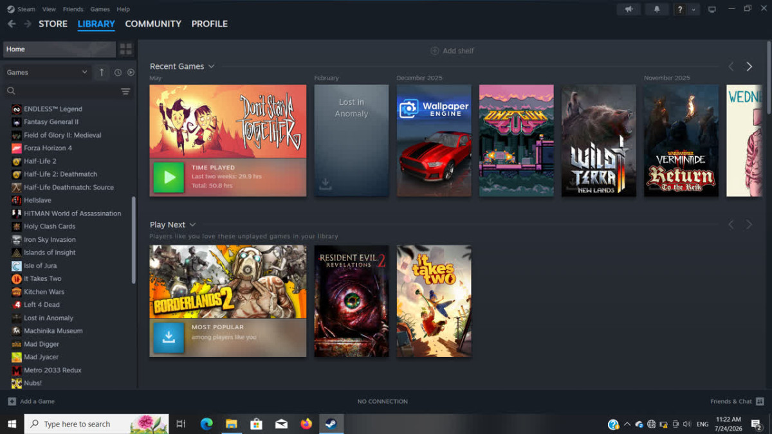This screenshot has height=434, width=772.
Task: Open the Wild Terra 2 New Lands card
Action: click(598, 140)
